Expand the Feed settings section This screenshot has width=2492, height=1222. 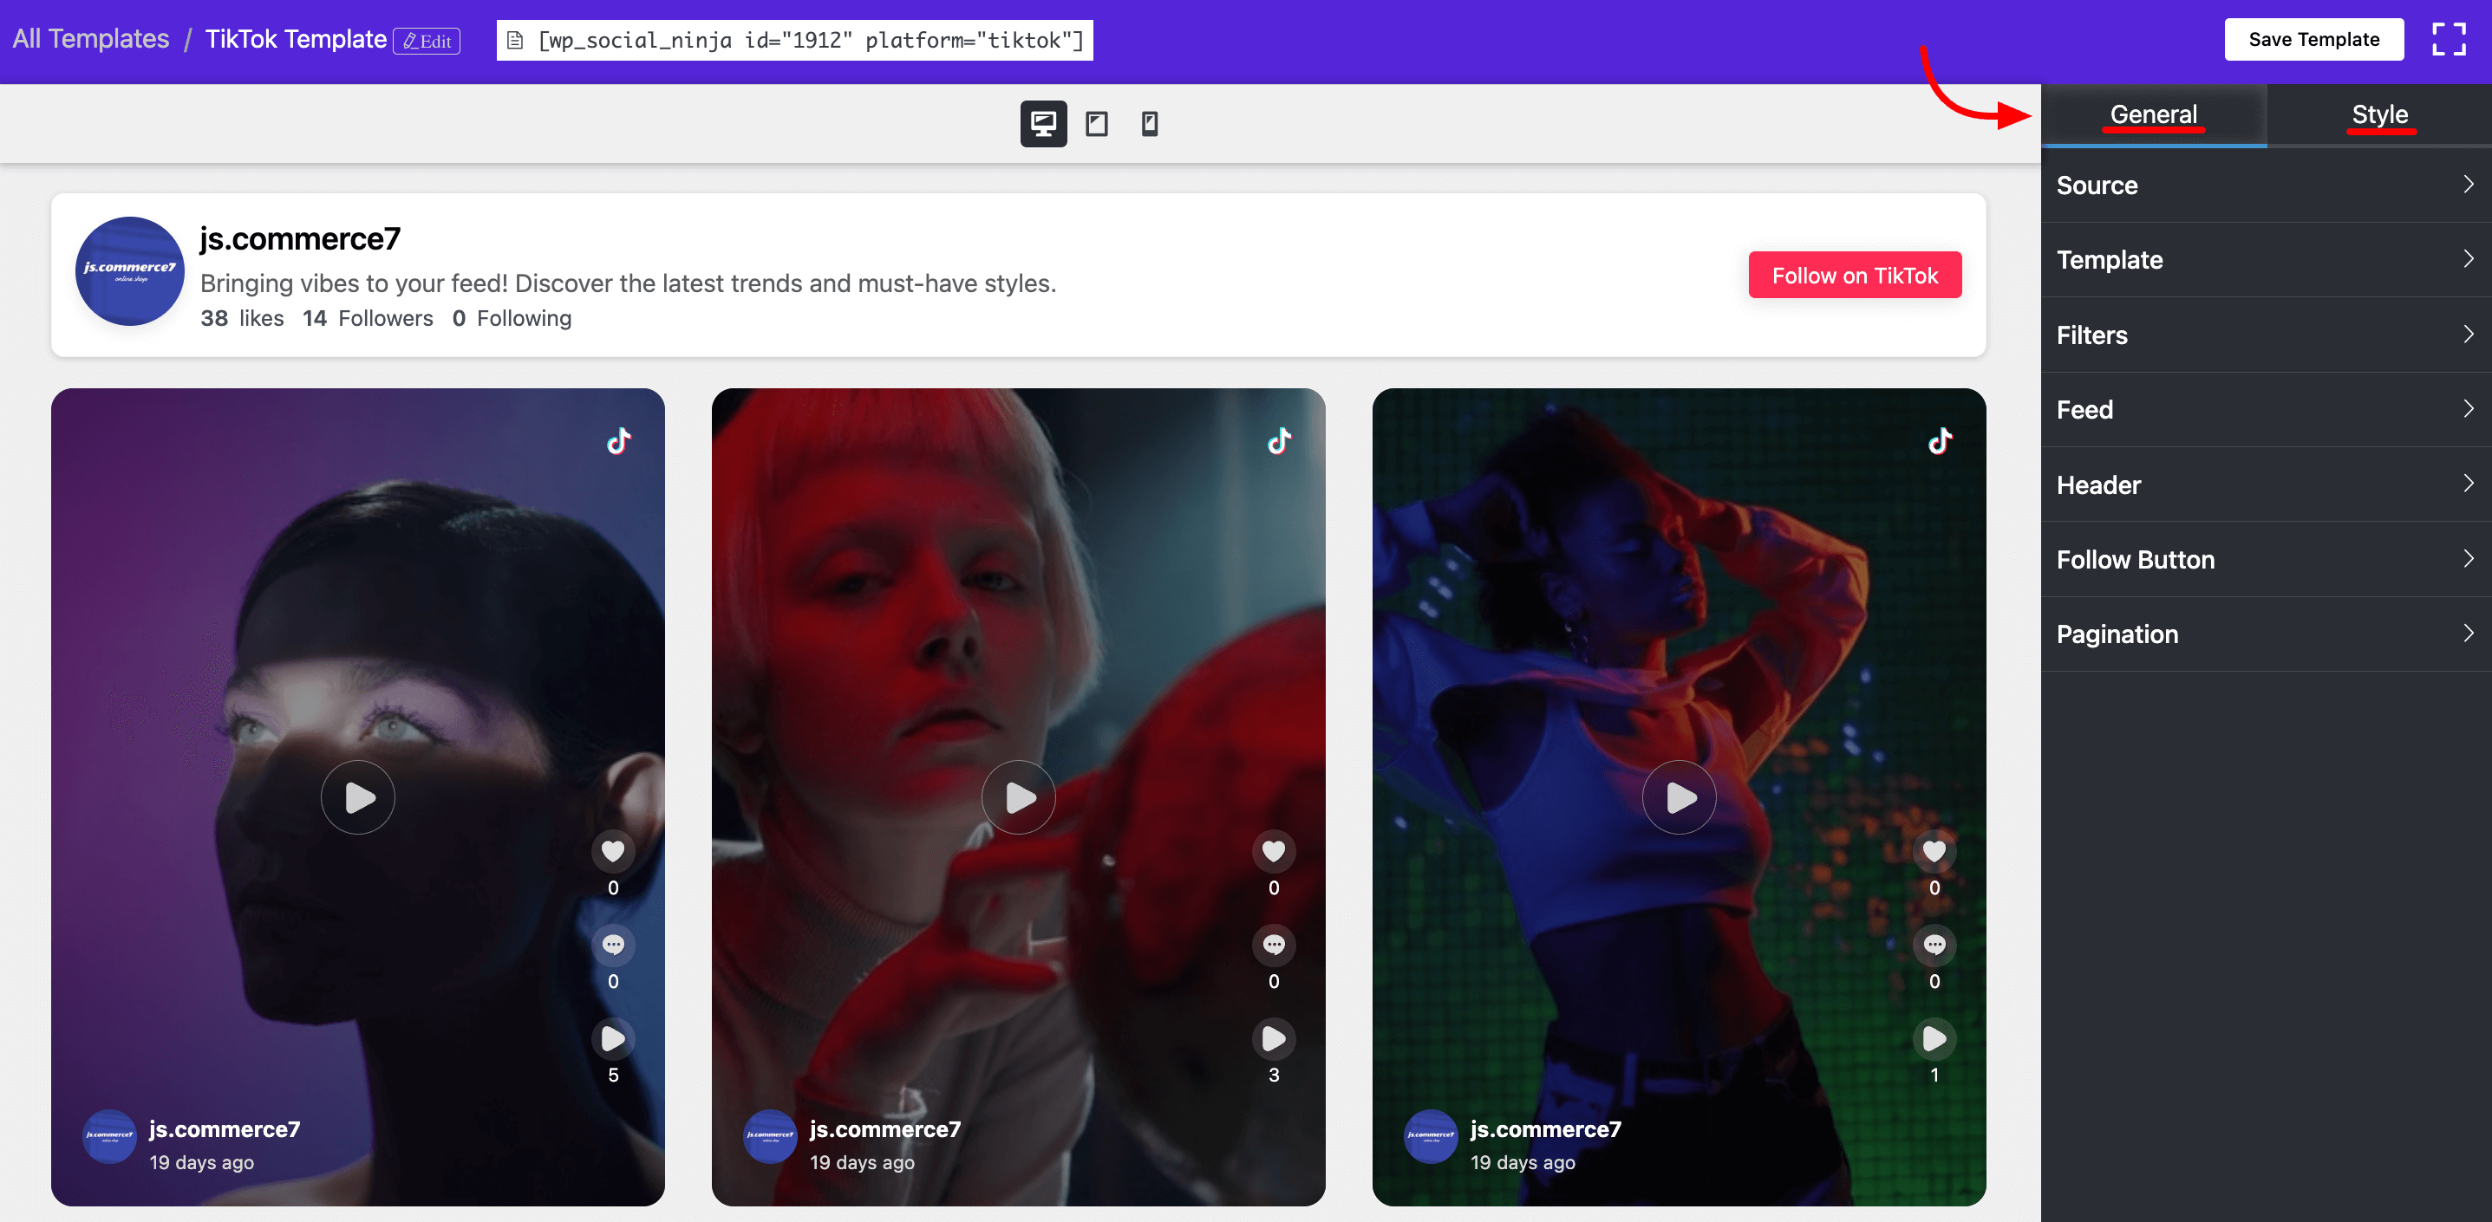pos(2267,409)
